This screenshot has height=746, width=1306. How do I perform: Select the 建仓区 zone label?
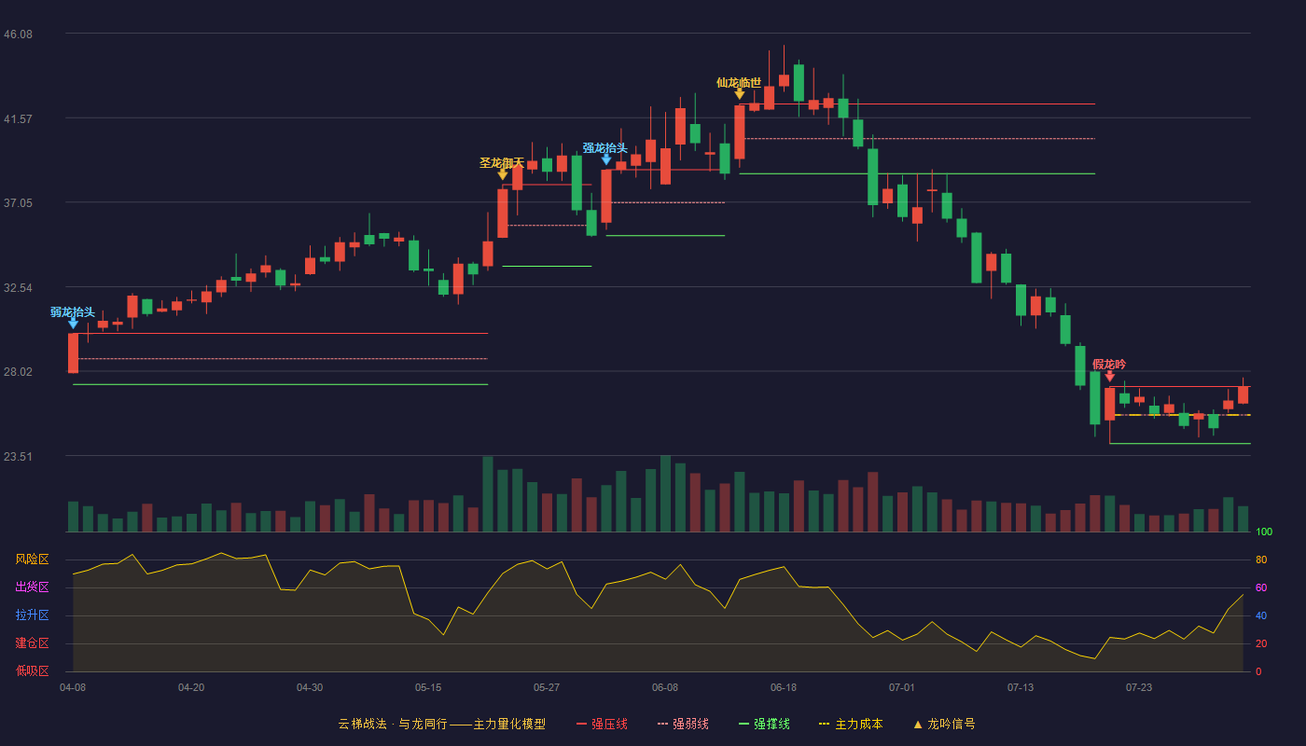(32, 643)
